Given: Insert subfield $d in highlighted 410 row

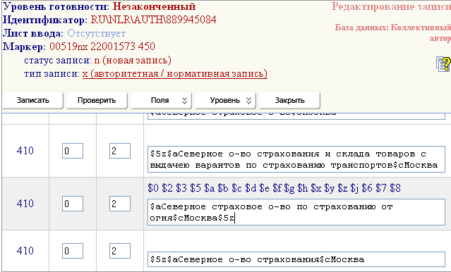Looking at the screenshot, I should (251, 188).
